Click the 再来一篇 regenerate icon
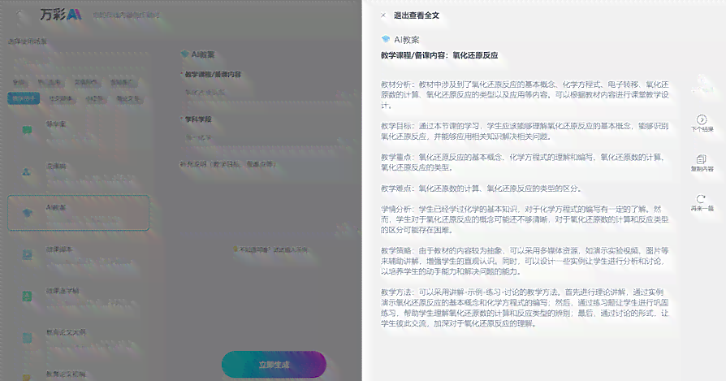This screenshot has width=726, height=381. tap(702, 199)
